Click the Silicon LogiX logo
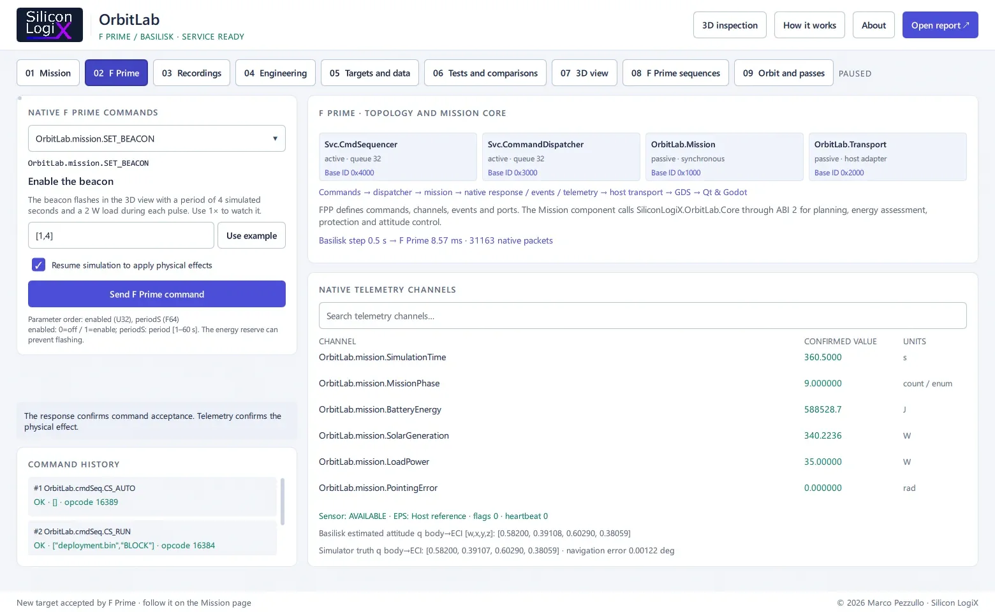995x612 pixels. (x=50, y=25)
